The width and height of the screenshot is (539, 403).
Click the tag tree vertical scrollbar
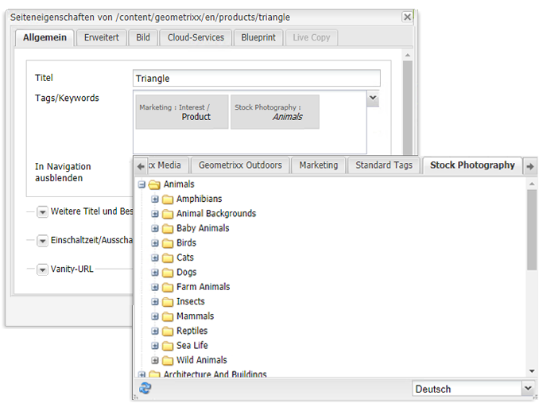tap(532, 230)
